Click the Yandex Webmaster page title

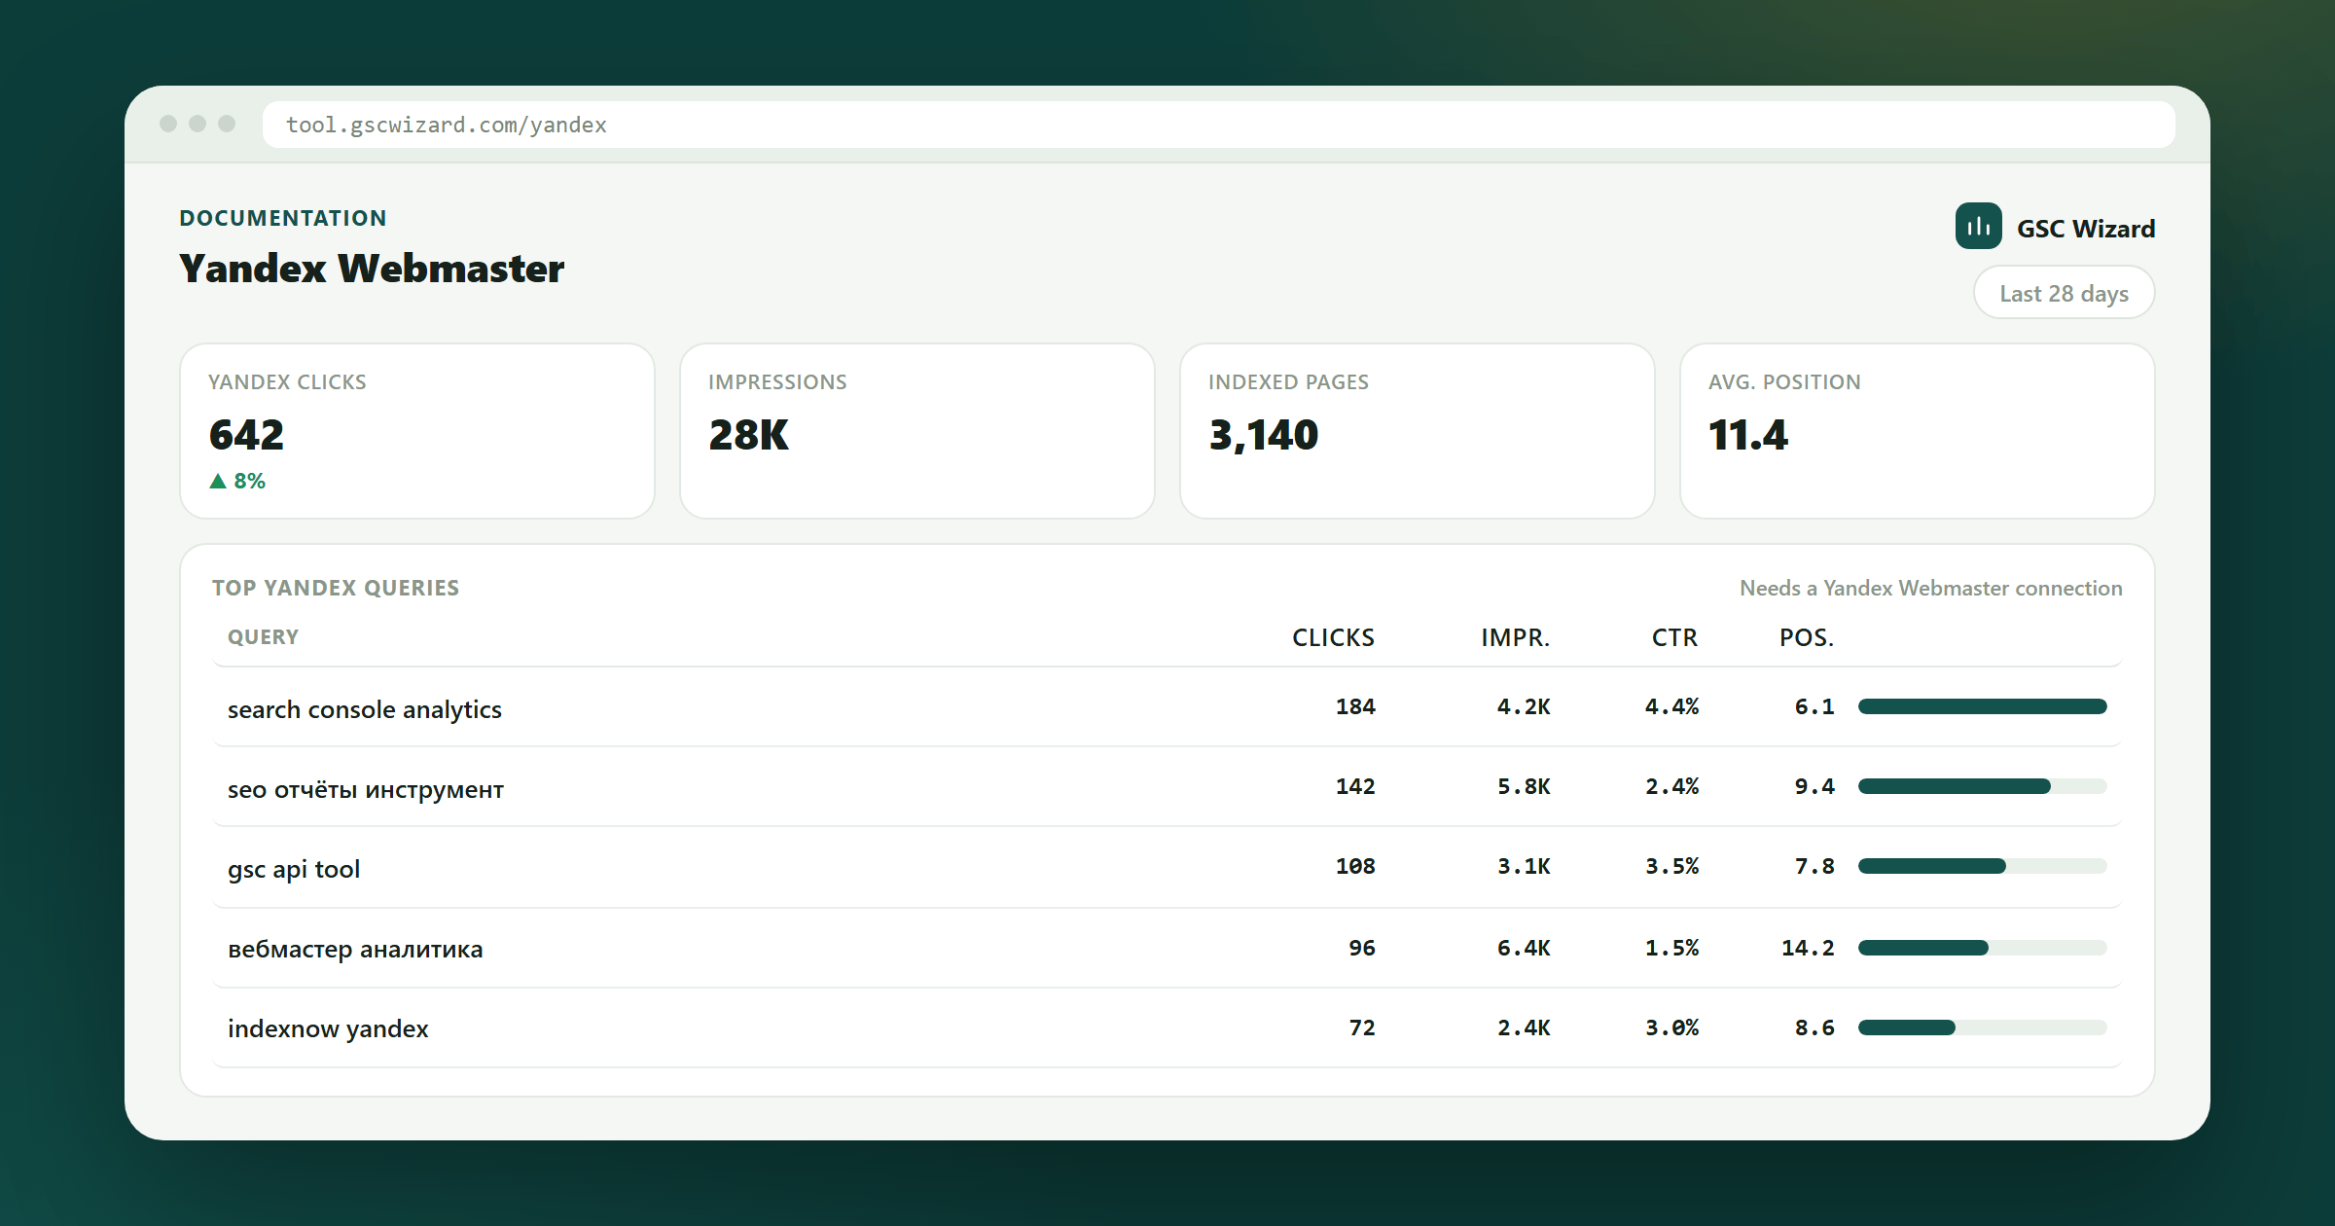(372, 269)
